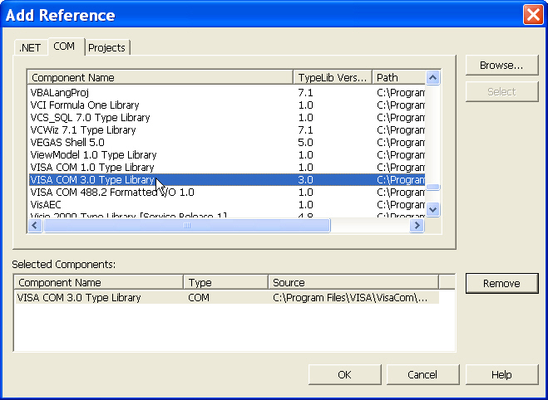
Task: Select VISA COM 488.2 Formatted I/O 1.0
Action: click(227, 193)
